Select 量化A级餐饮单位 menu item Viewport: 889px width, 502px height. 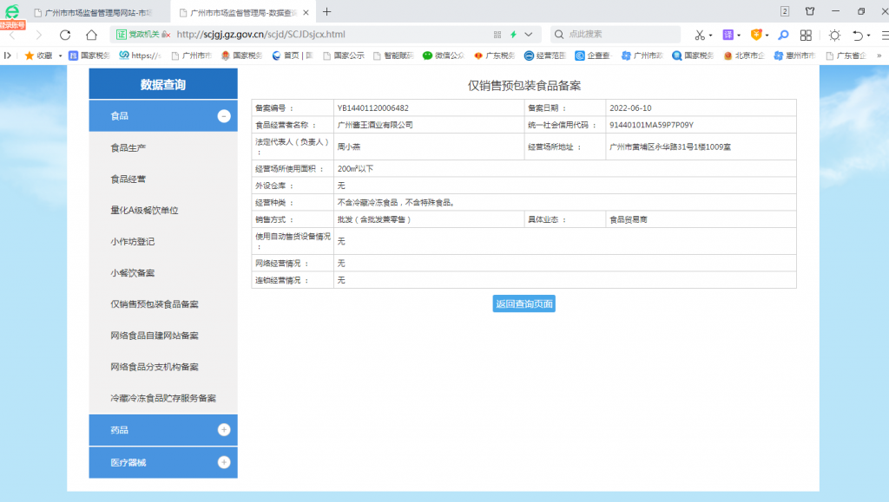145,211
